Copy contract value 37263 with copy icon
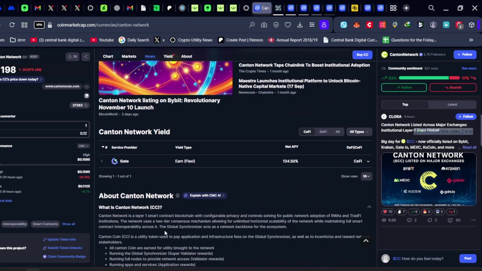The width and height of the screenshot is (482, 271). point(86,105)
